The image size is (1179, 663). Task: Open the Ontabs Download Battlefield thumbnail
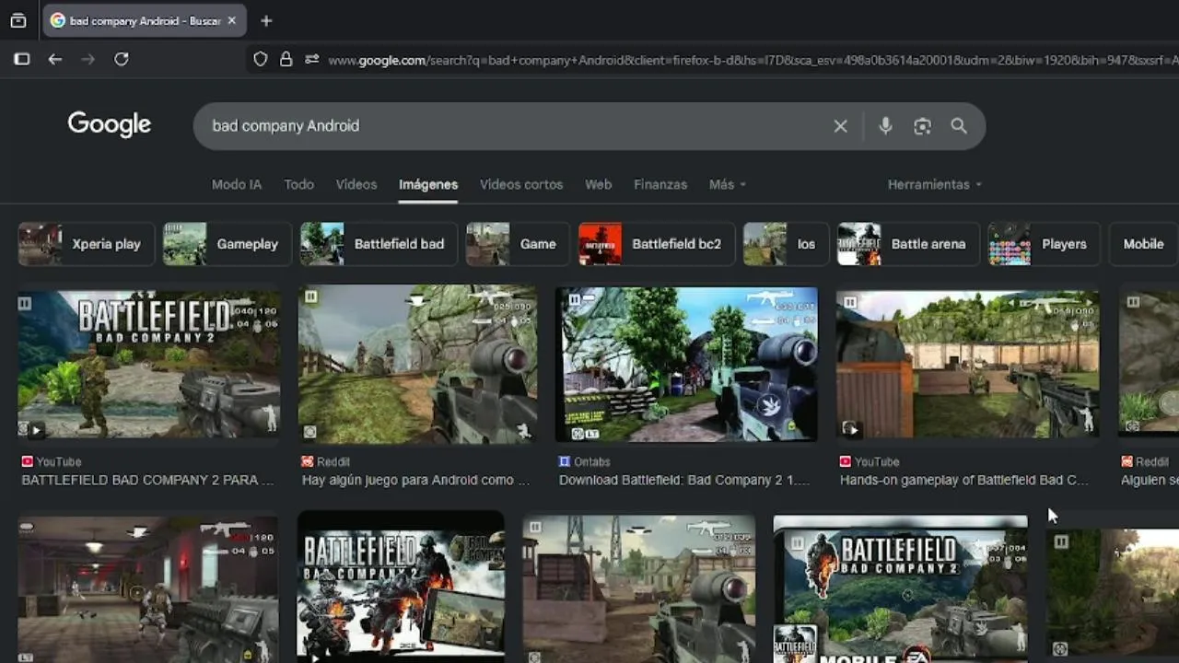686,365
